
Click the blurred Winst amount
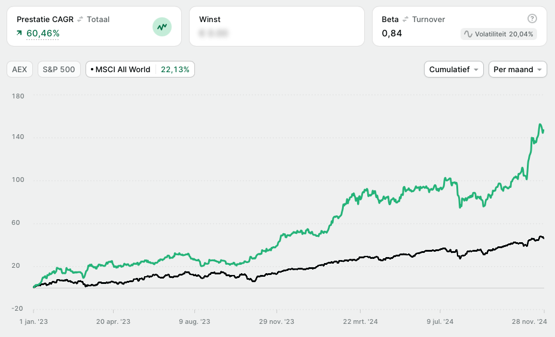214,34
